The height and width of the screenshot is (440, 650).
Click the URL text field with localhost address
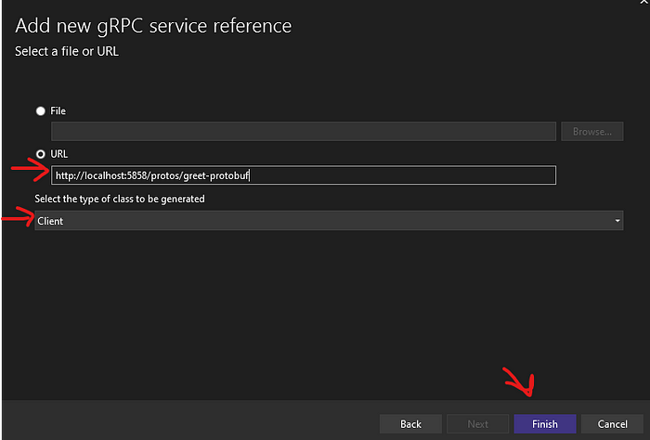coord(304,175)
